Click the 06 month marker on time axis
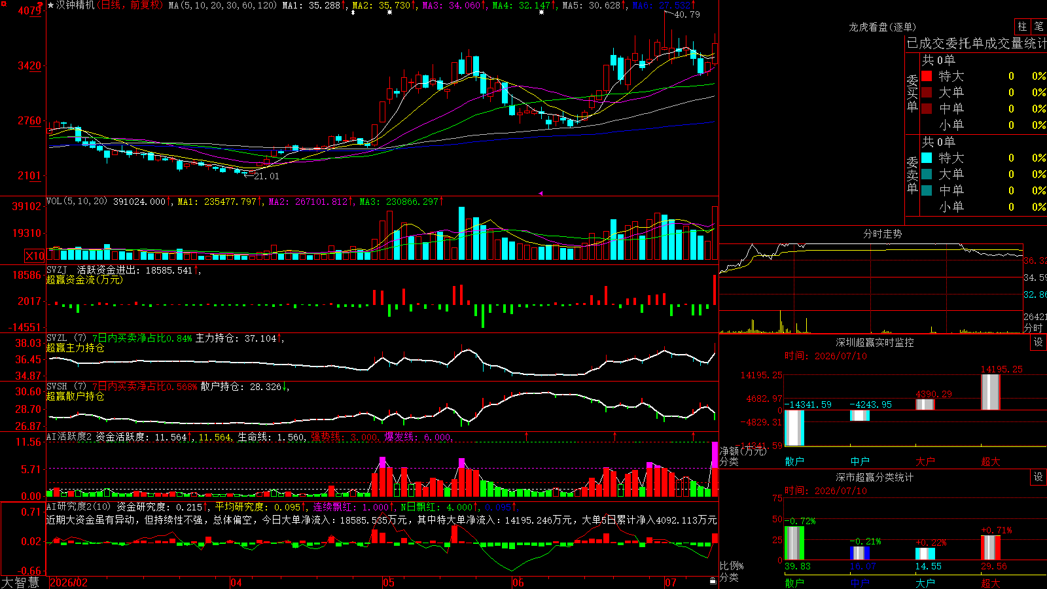1047x589 pixels. (x=518, y=582)
